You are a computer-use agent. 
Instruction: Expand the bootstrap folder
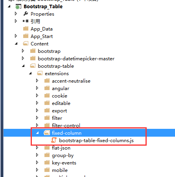23,51
